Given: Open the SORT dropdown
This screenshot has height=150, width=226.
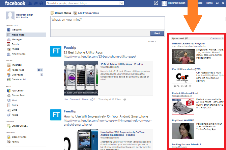Looking at the screenshot, I should [x=152, y=42].
